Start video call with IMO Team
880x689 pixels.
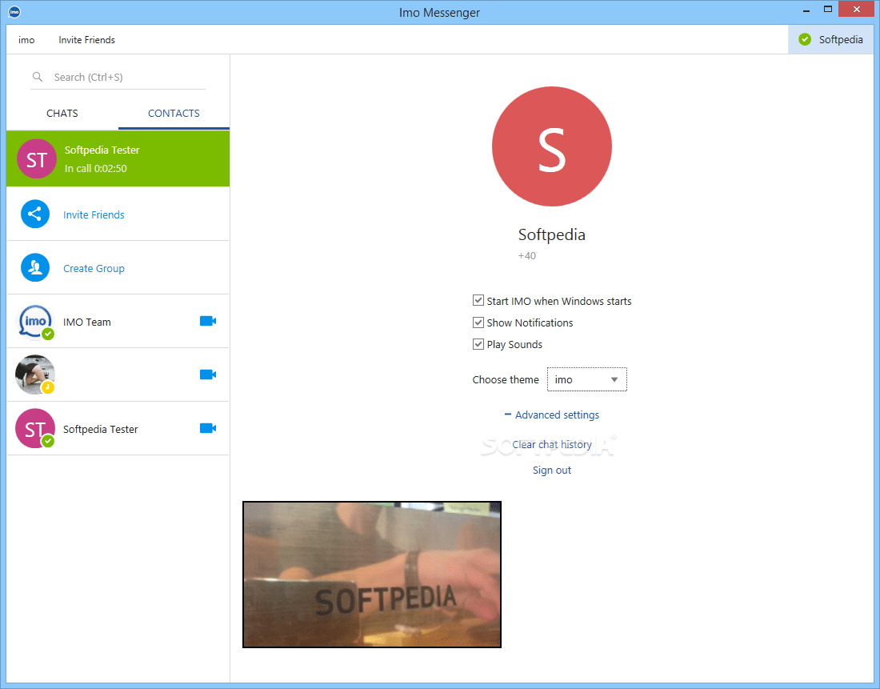pos(208,321)
